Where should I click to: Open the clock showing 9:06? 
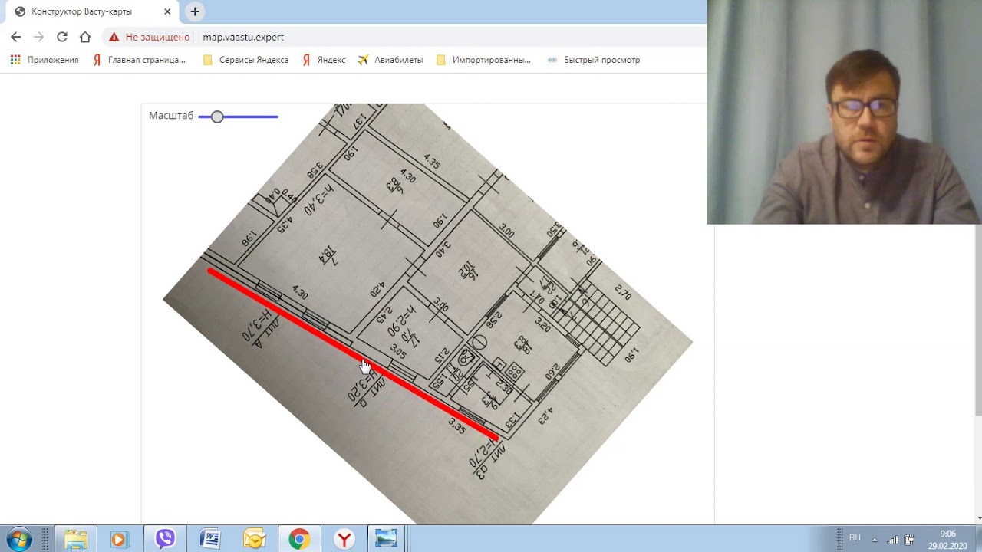point(948,539)
